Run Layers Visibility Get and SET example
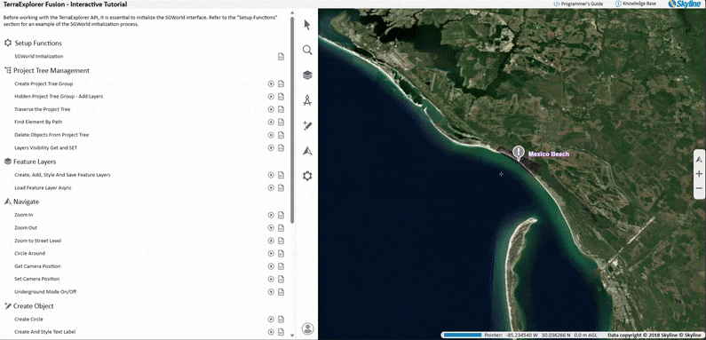Image resolution: width=706 pixels, height=340 pixels. [271, 147]
